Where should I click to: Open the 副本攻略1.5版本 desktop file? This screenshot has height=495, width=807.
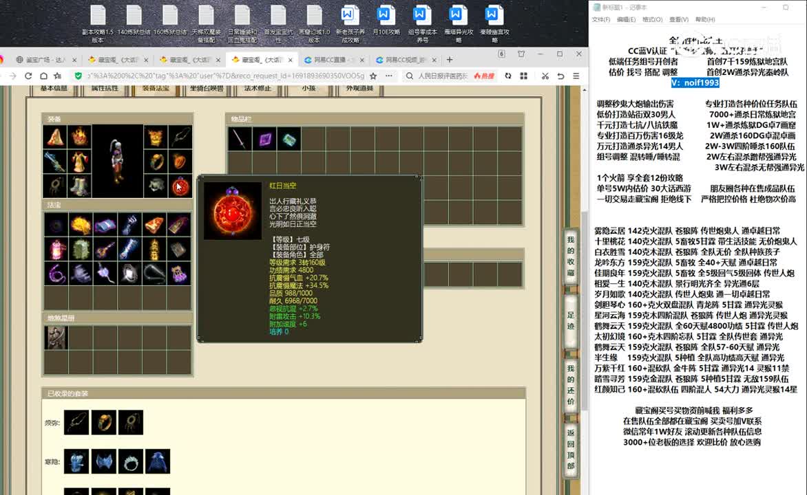click(98, 24)
